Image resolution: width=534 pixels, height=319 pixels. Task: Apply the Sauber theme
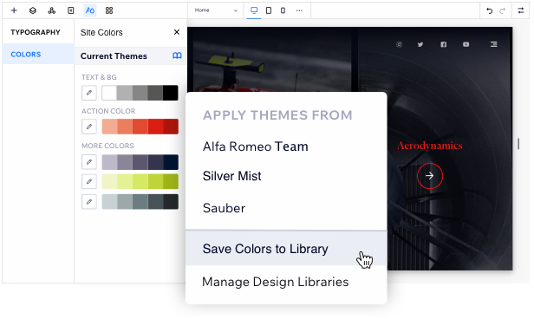tap(224, 208)
